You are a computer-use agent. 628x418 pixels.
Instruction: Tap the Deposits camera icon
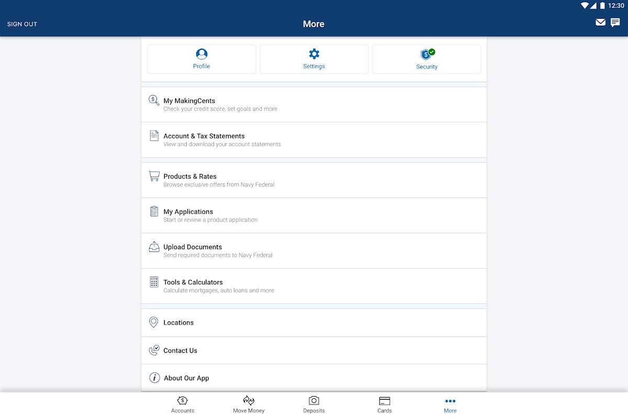(314, 401)
